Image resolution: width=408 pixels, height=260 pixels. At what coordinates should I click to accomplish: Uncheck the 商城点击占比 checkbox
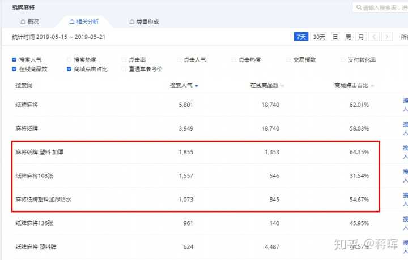pos(69,69)
